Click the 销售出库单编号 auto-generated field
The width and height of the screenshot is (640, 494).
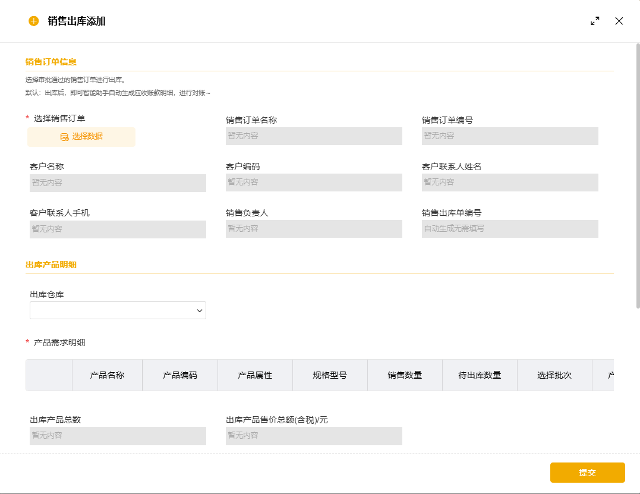pyautogui.click(x=510, y=229)
